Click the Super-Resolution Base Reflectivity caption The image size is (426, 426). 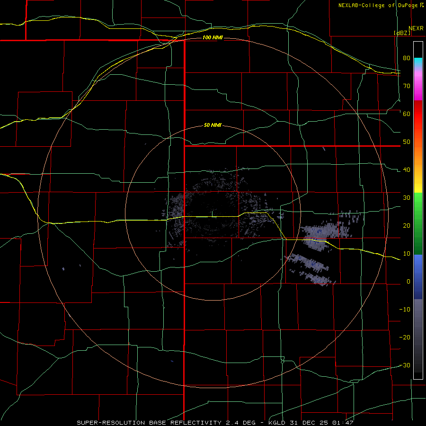point(215,423)
